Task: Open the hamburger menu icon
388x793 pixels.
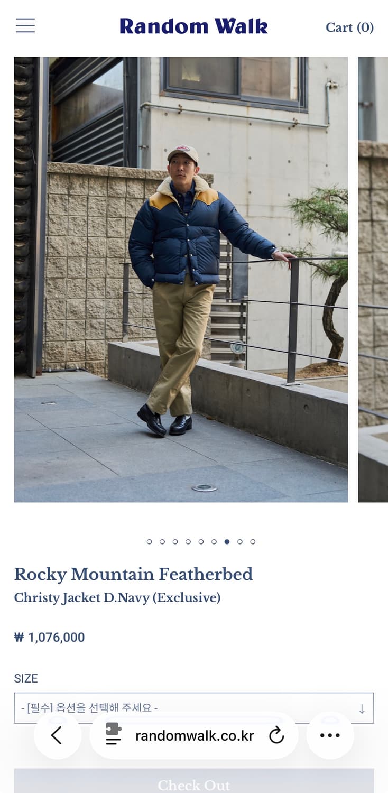Action: click(25, 25)
